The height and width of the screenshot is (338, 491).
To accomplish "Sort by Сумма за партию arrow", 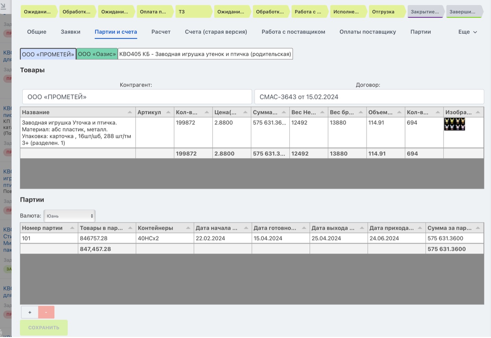I will [478, 228].
